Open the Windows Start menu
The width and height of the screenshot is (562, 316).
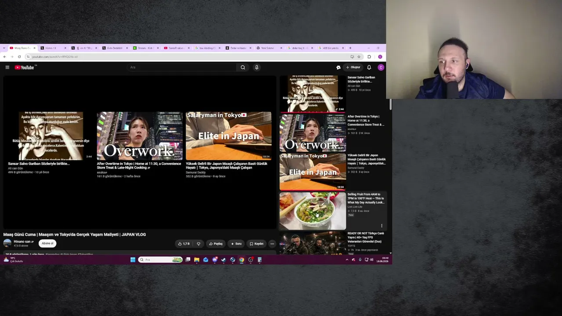tap(133, 260)
